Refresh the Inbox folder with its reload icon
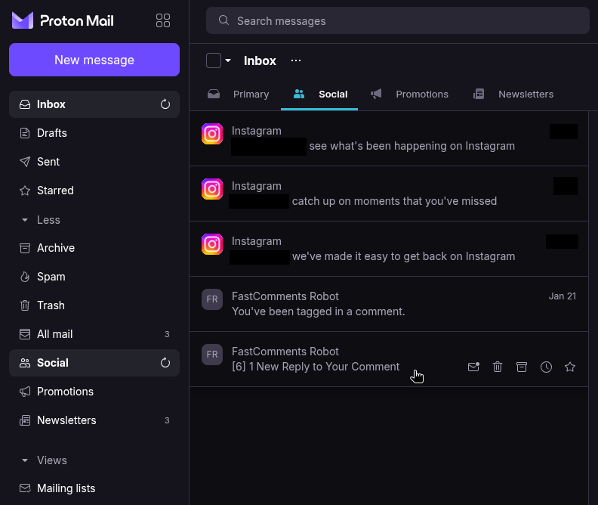This screenshot has width=598, height=505. point(165,104)
